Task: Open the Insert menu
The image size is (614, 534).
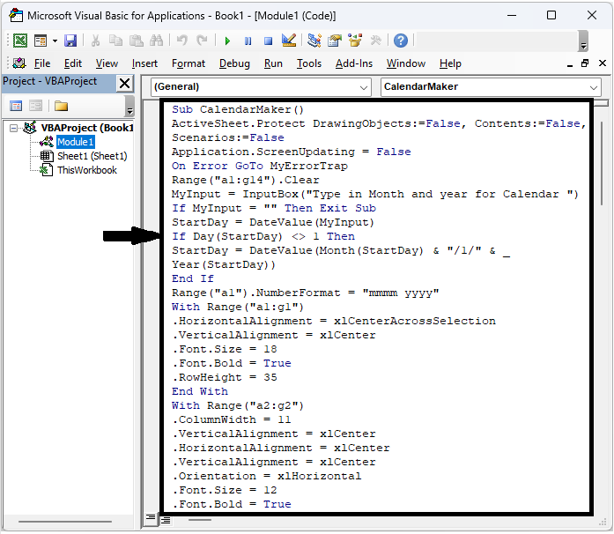Action: (x=144, y=63)
